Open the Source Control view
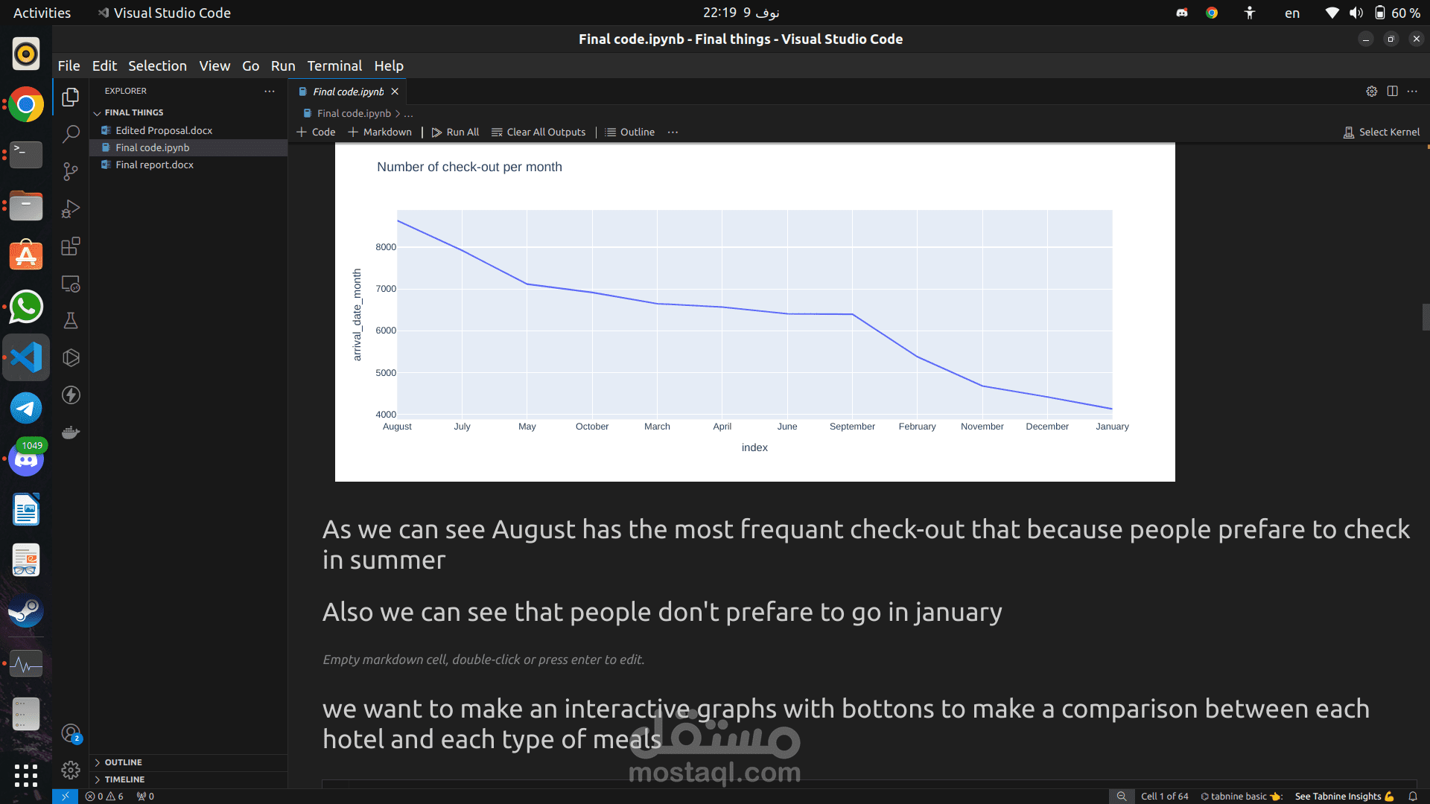Image resolution: width=1430 pixels, height=804 pixels. click(71, 172)
